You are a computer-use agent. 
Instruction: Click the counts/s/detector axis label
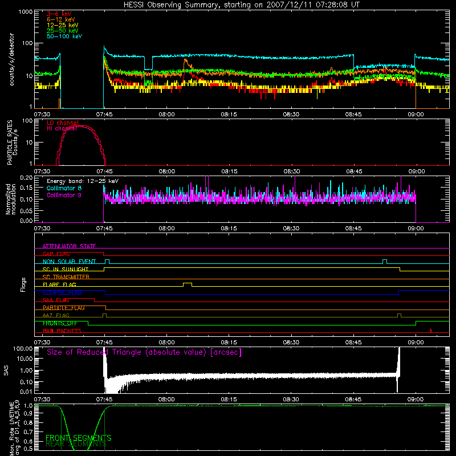pos(11,59)
